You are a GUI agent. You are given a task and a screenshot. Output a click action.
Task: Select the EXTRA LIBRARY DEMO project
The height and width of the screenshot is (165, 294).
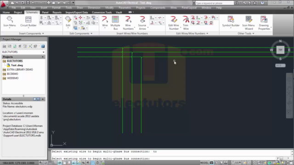pos(20,70)
